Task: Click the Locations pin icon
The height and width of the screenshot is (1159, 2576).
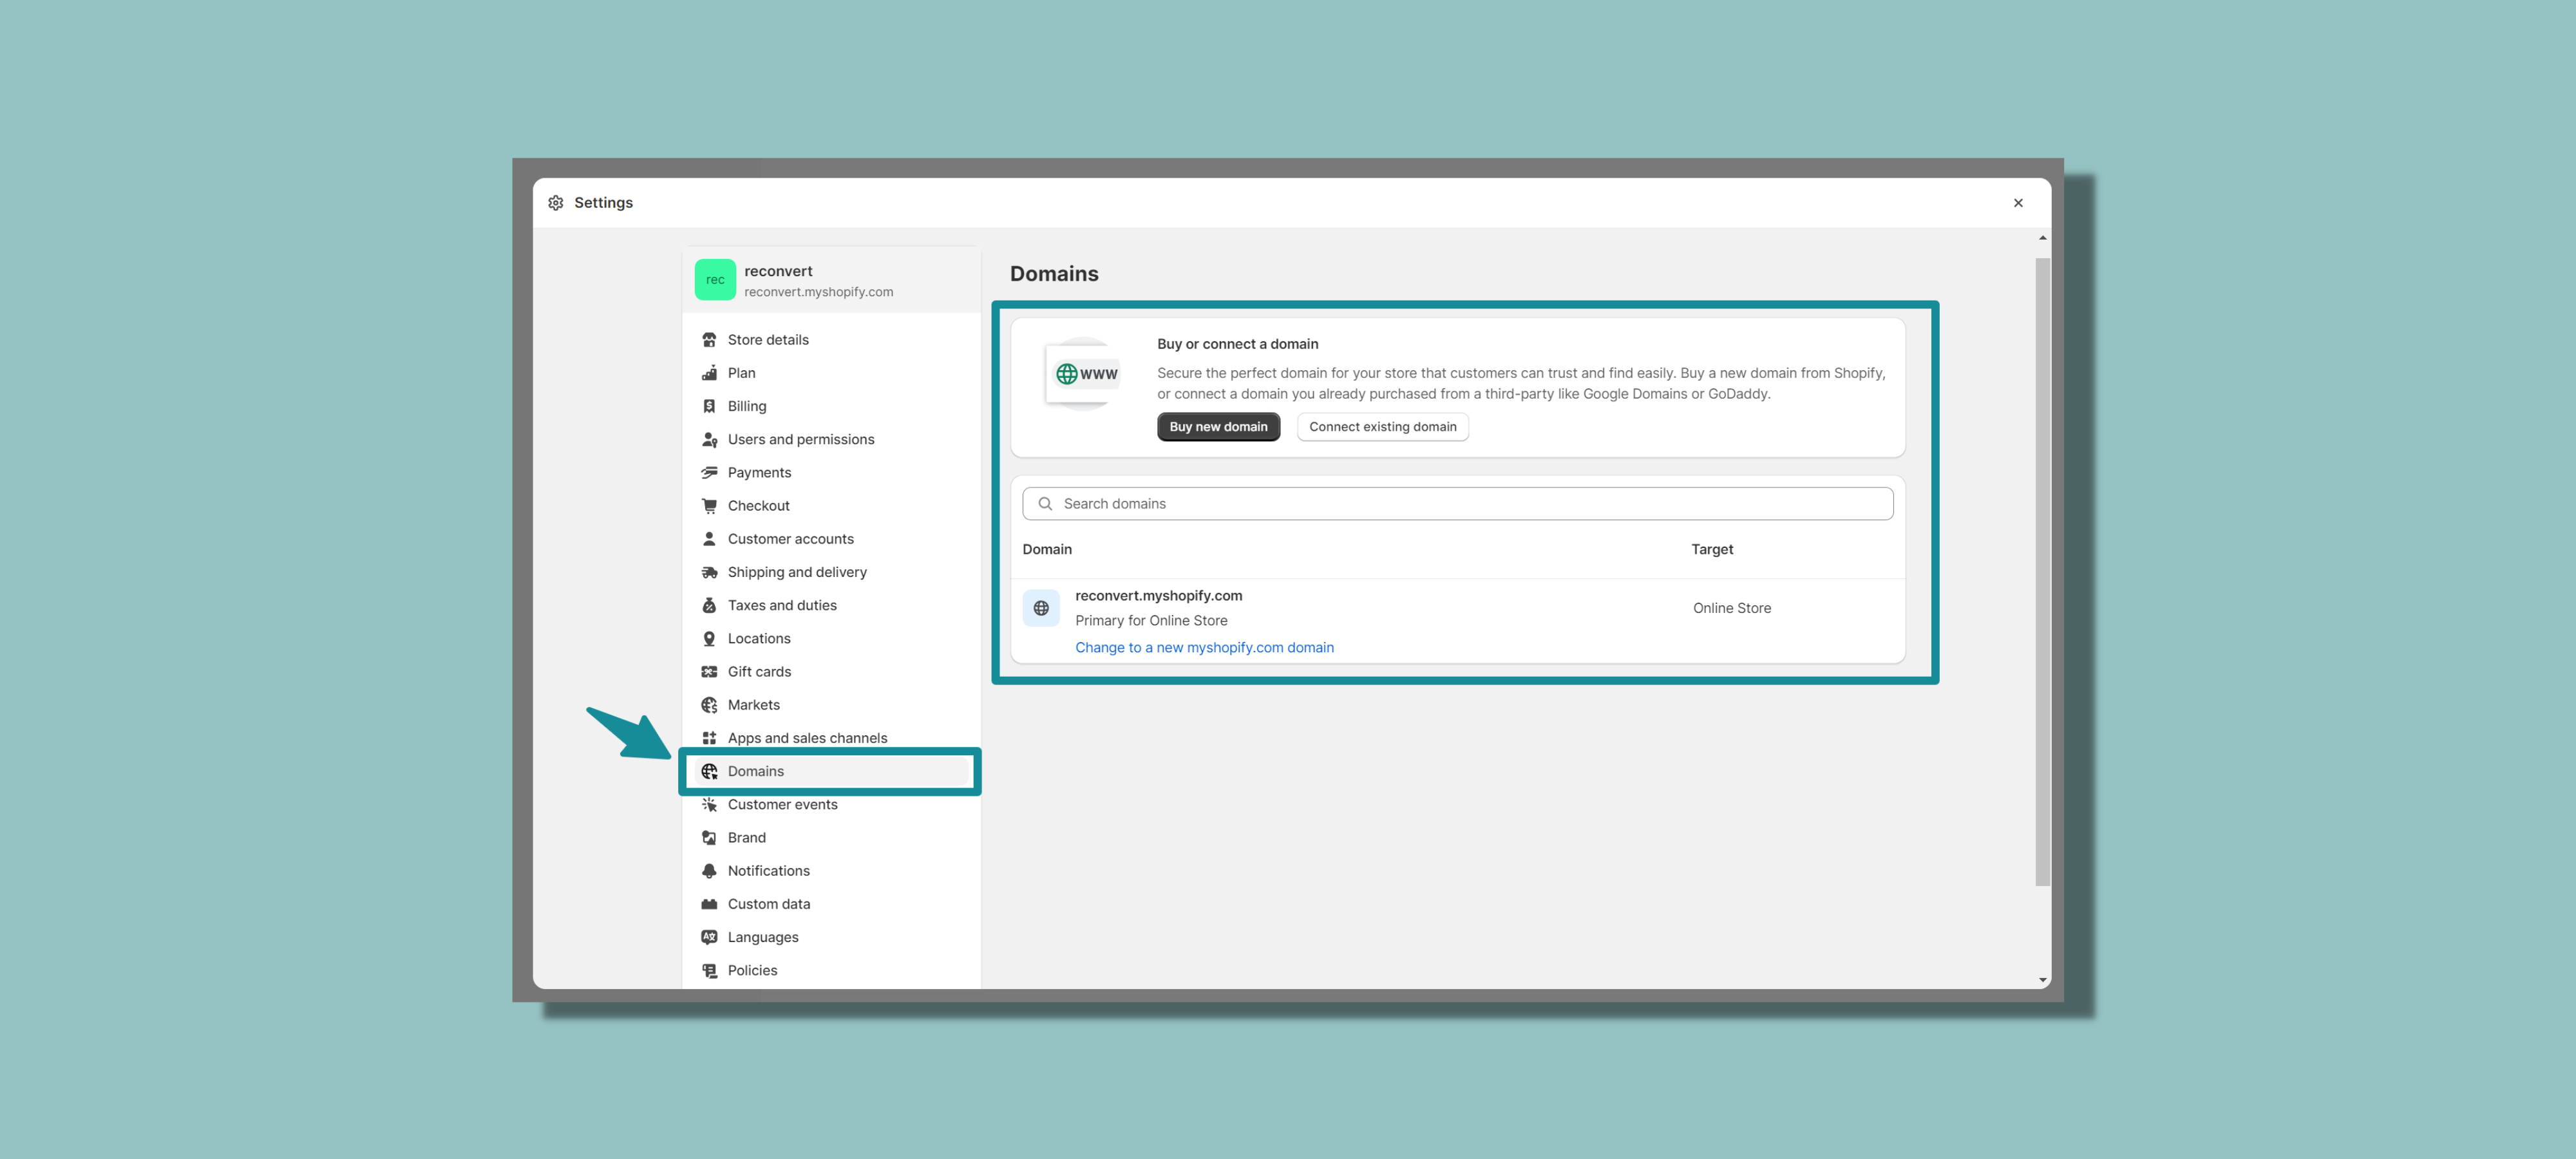Action: (709, 638)
